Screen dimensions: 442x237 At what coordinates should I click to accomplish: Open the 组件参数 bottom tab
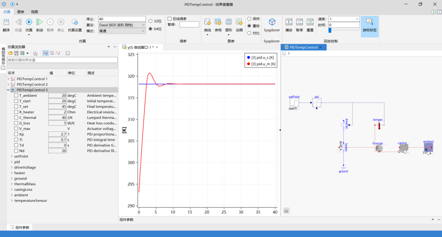click(x=20, y=228)
